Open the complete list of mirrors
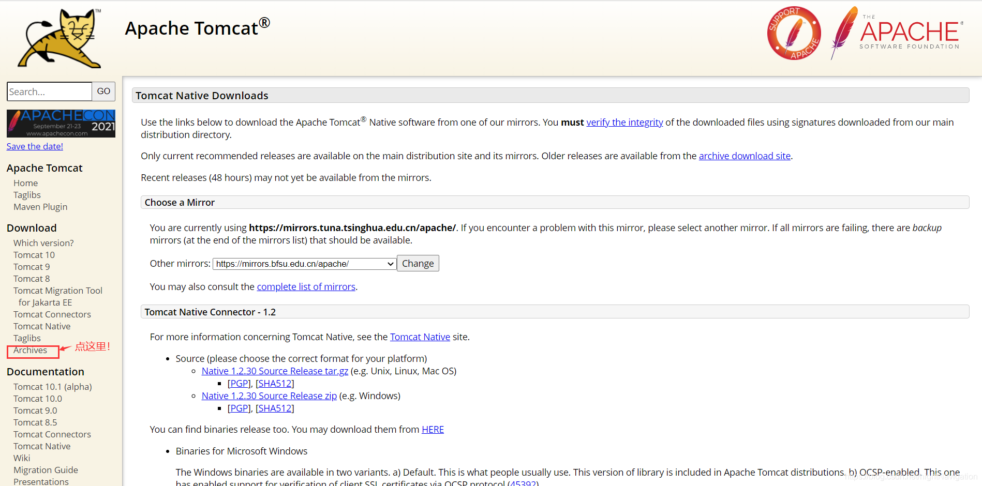This screenshot has width=982, height=486. 306,287
